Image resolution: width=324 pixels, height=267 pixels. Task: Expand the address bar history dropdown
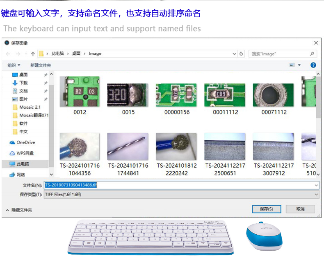click(x=234, y=54)
